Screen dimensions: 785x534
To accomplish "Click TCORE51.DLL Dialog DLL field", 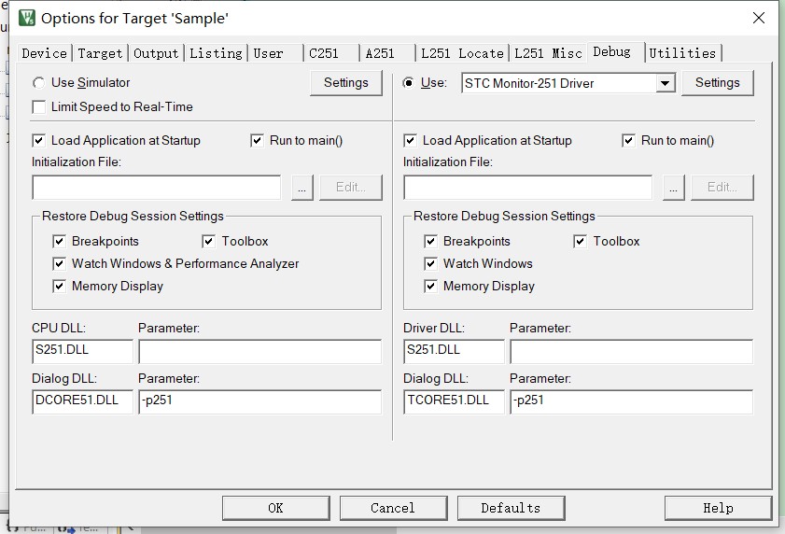I will pos(454,401).
